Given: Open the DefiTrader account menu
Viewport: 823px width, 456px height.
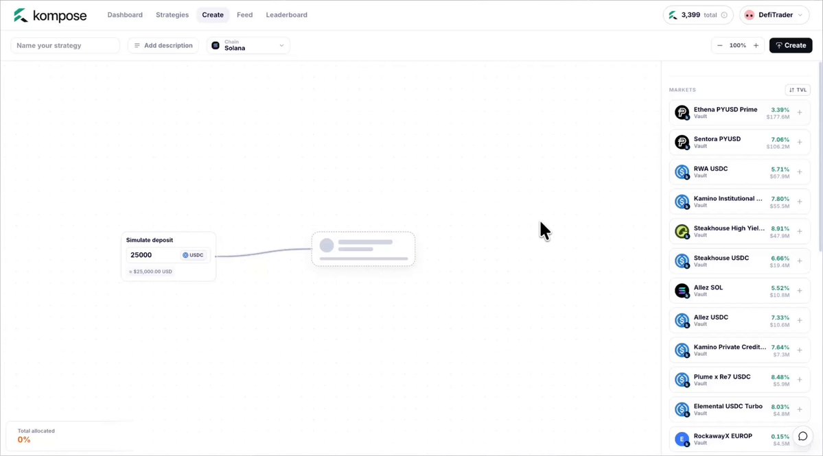Looking at the screenshot, I should [x=774, y=15].
